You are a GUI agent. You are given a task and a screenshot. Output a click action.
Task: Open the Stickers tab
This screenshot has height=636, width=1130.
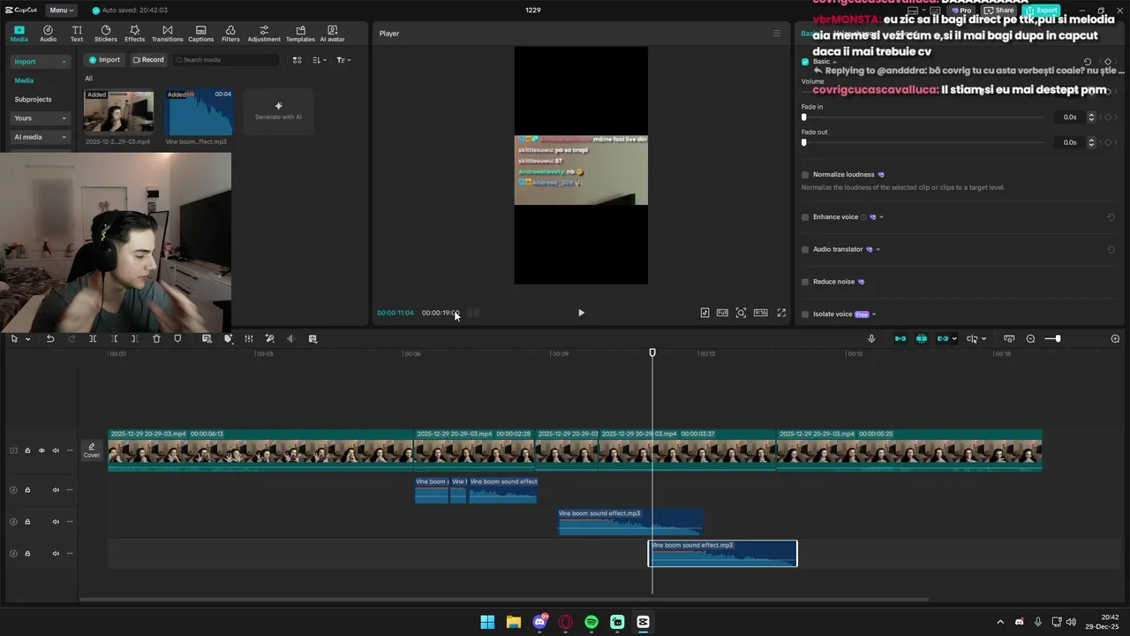tap(106, 34)
